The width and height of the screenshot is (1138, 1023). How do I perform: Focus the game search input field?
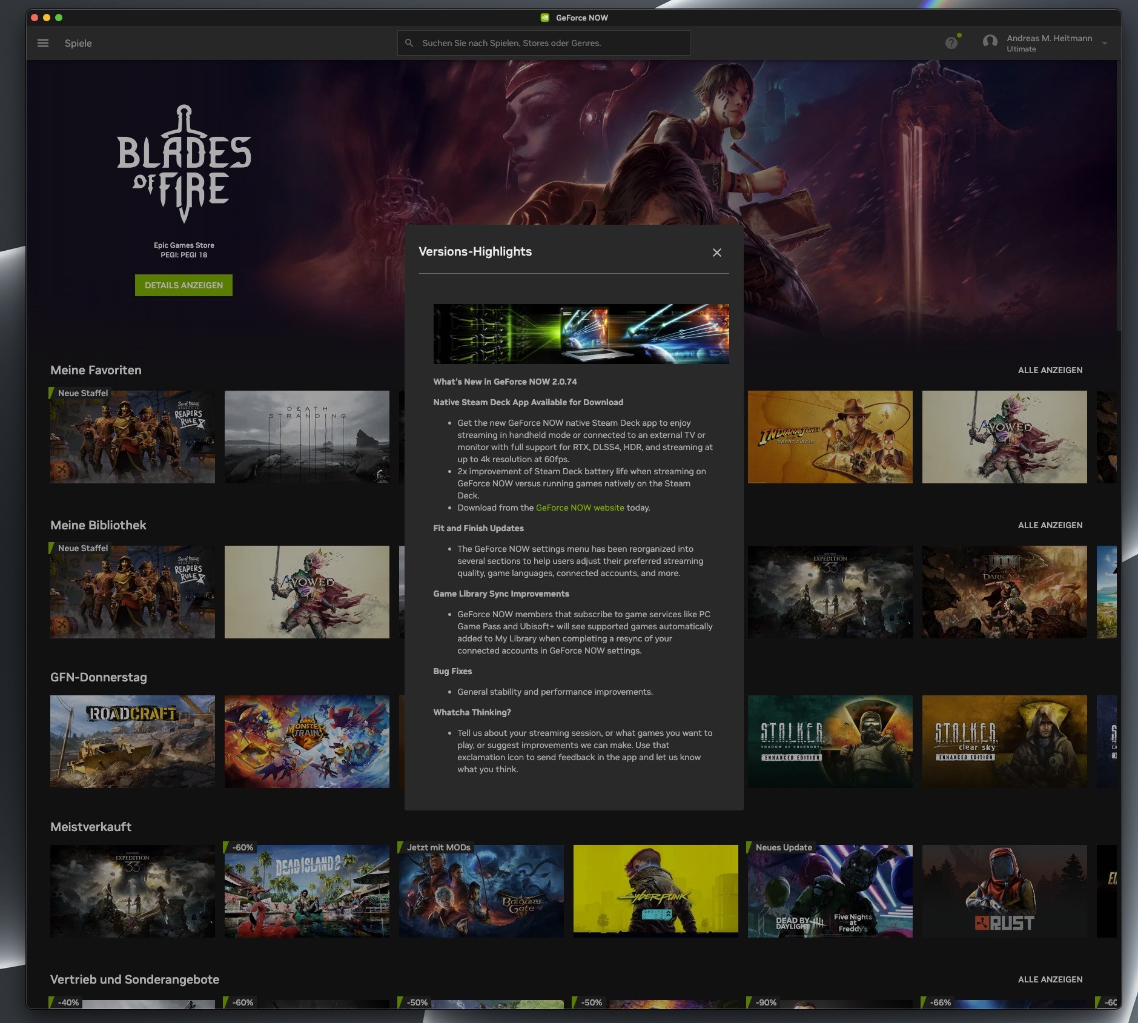543,43
